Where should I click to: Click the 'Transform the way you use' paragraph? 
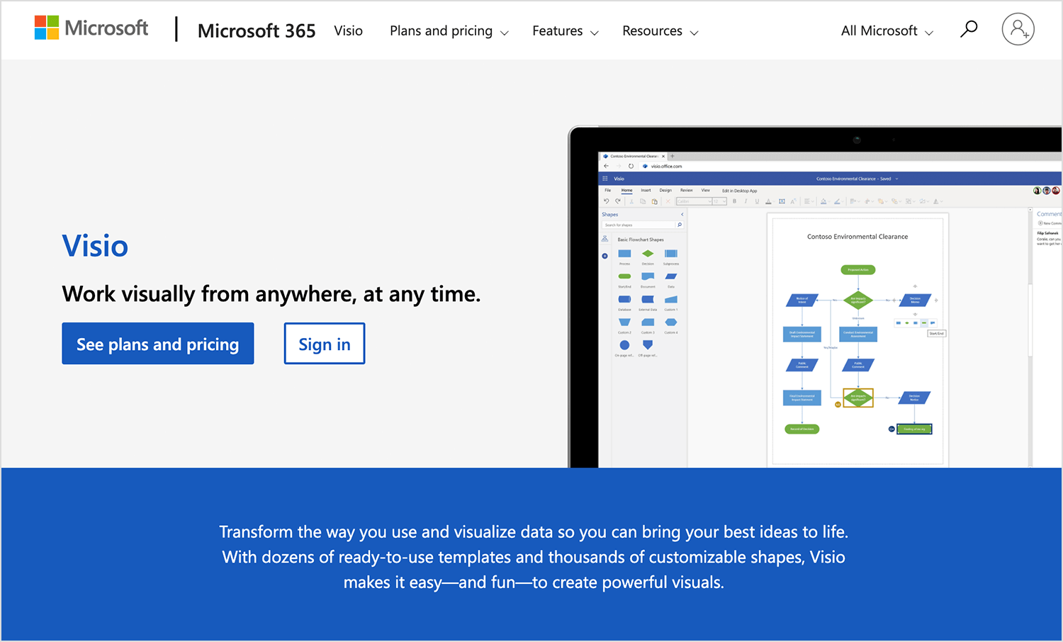tap(534, 557)
